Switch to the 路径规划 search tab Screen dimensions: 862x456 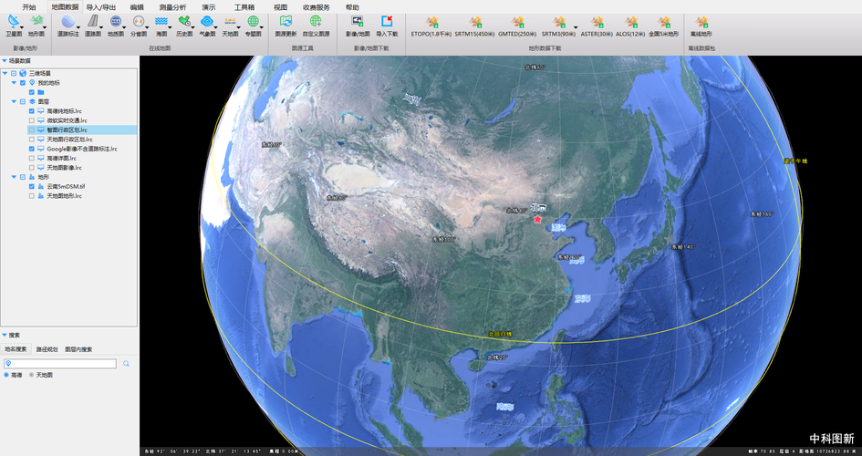(x=47, y=349)
